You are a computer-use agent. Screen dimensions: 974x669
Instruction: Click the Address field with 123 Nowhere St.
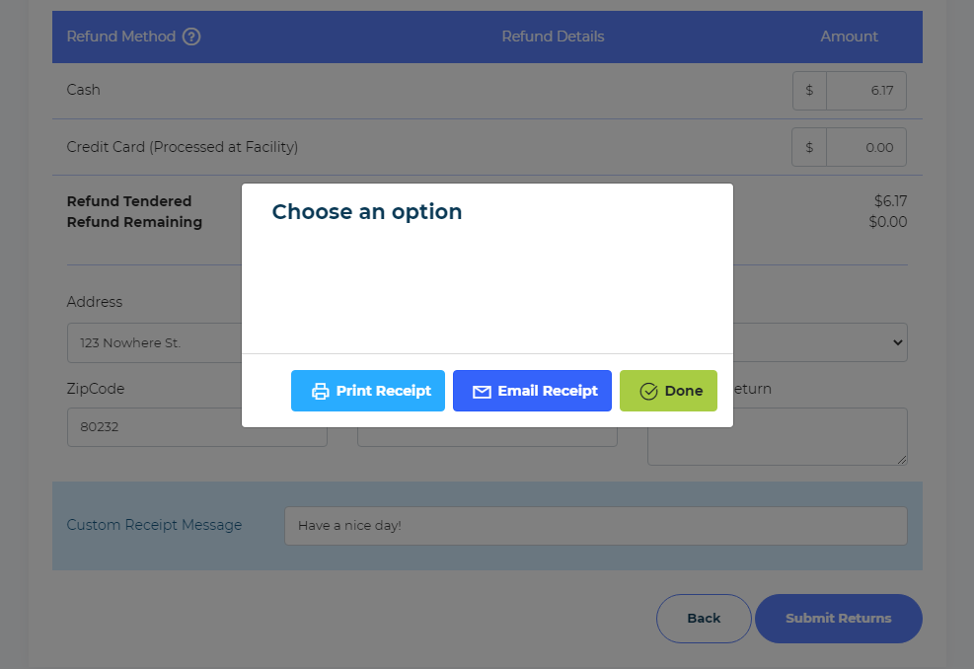pos(155,342)
